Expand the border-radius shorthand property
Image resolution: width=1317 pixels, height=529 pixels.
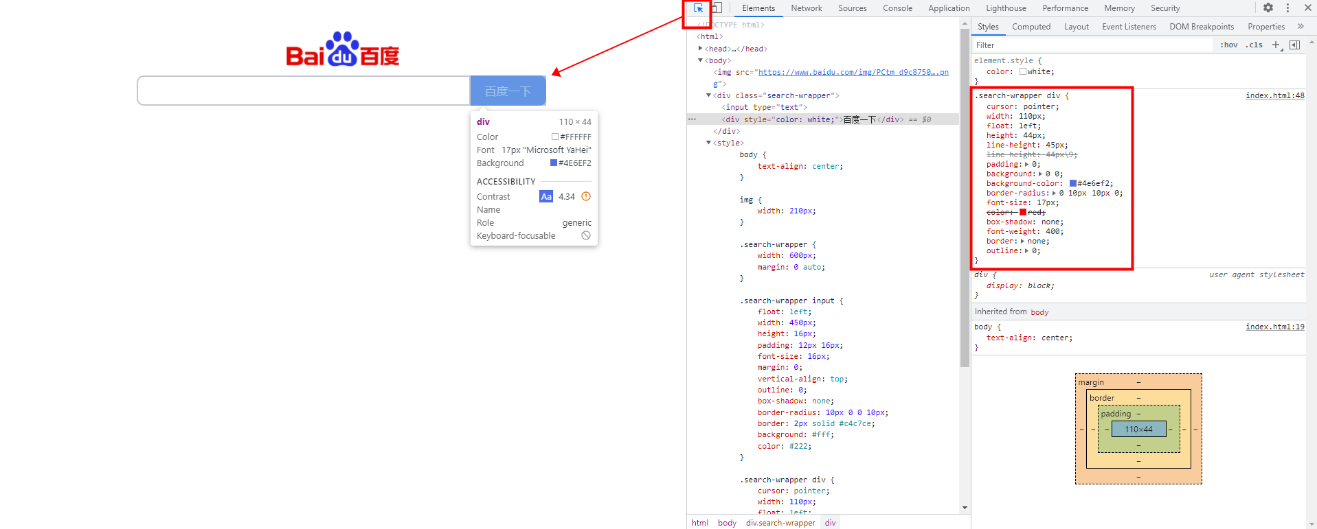[x=1055, y=193]
